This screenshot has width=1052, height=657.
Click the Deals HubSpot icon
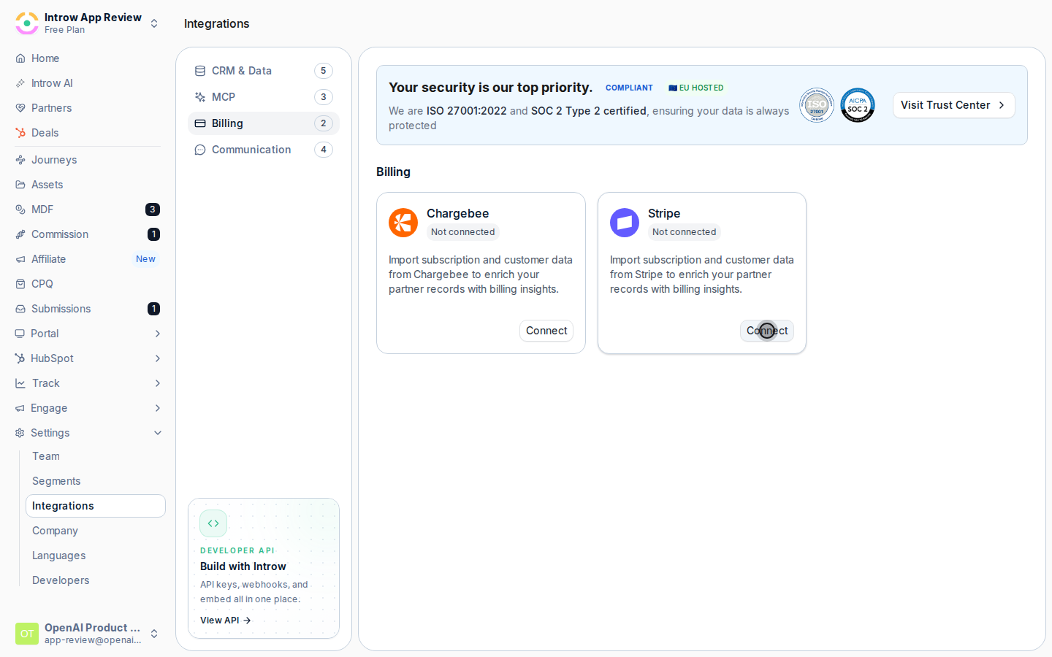(x=20, y=133)
